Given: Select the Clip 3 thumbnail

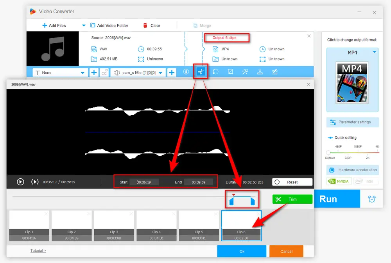Looking at the screenshot, I should (x=114, y=226).
